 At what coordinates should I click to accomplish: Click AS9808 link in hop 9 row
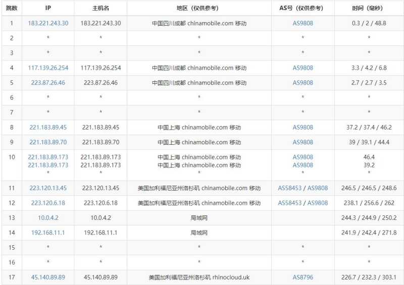(302, 142)
